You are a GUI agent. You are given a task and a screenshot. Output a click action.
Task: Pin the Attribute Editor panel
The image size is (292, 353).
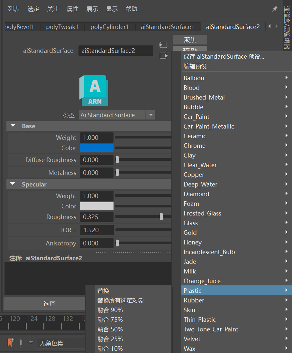click(274, 9)
